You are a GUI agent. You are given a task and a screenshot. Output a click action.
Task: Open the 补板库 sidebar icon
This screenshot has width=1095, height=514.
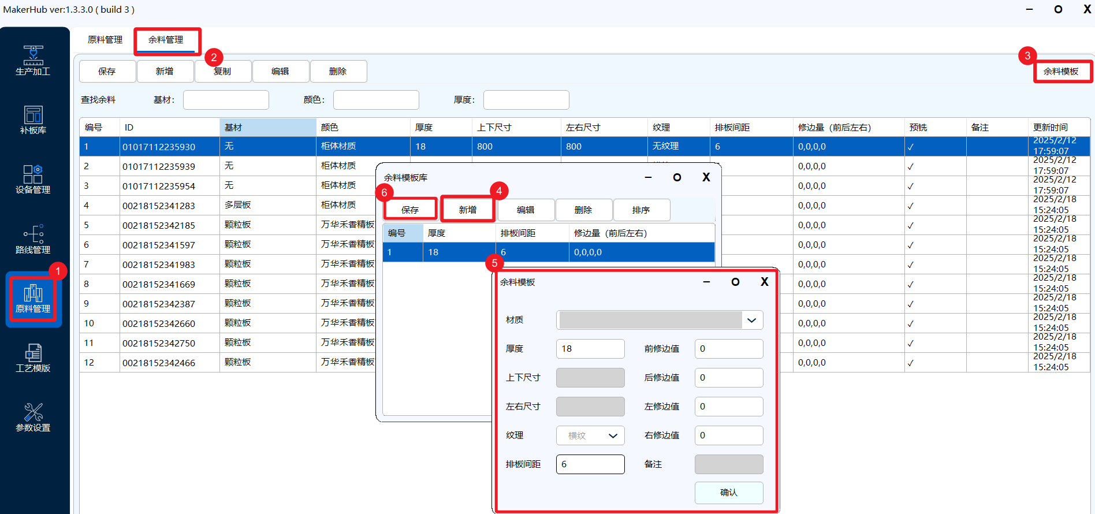tap(33, 120)
